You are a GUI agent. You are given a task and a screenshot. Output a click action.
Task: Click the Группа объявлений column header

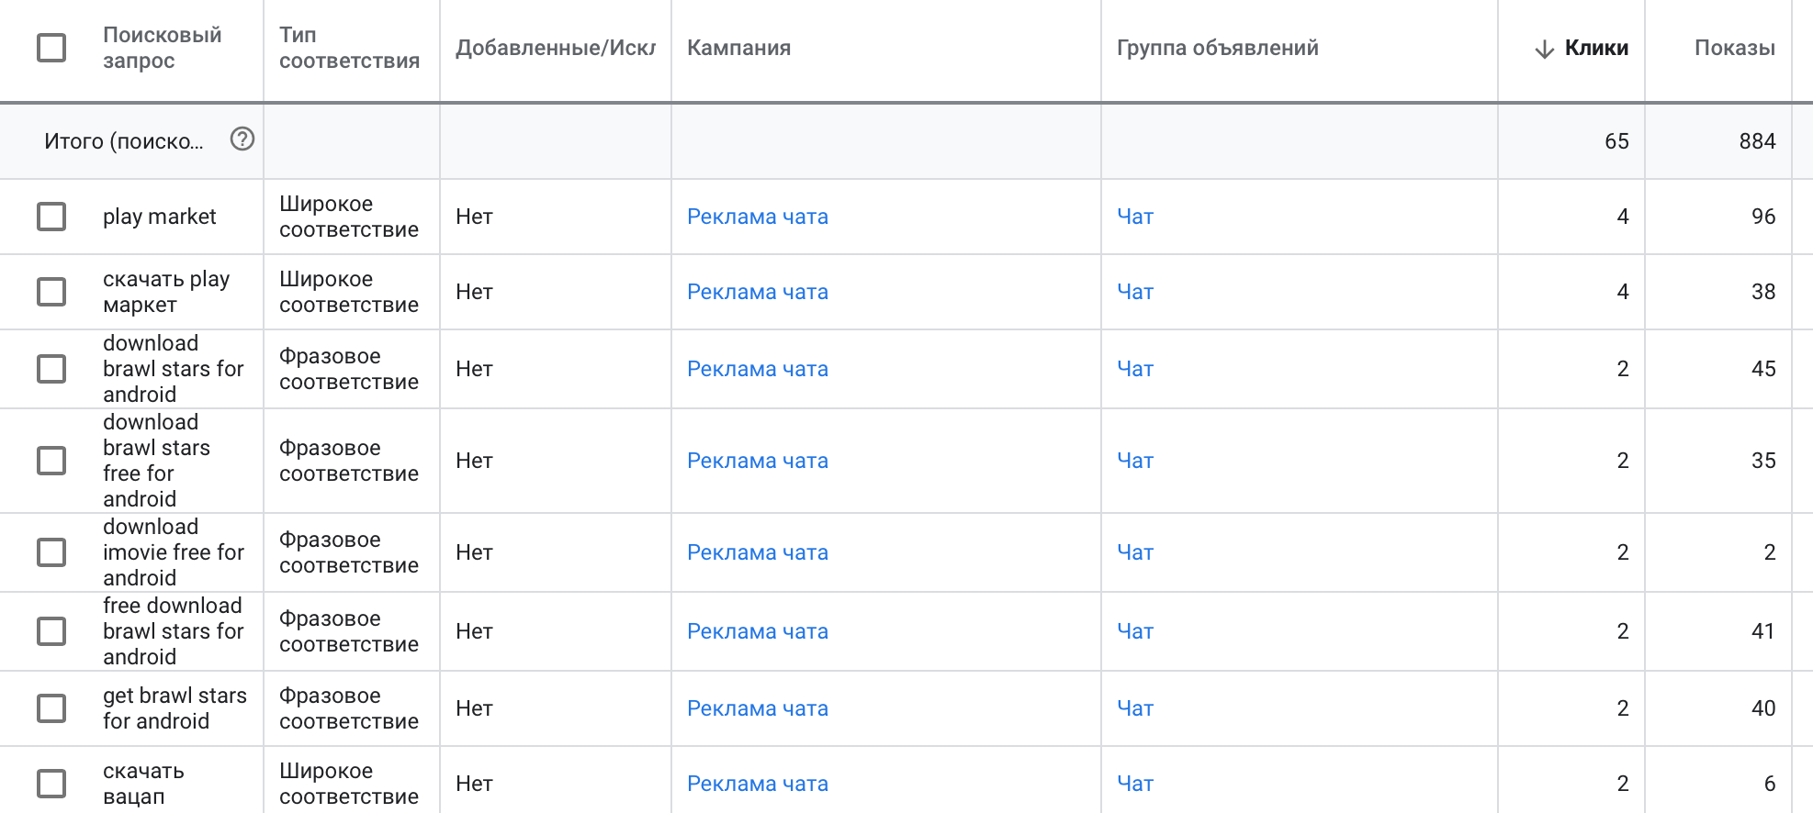point(1218,48)
